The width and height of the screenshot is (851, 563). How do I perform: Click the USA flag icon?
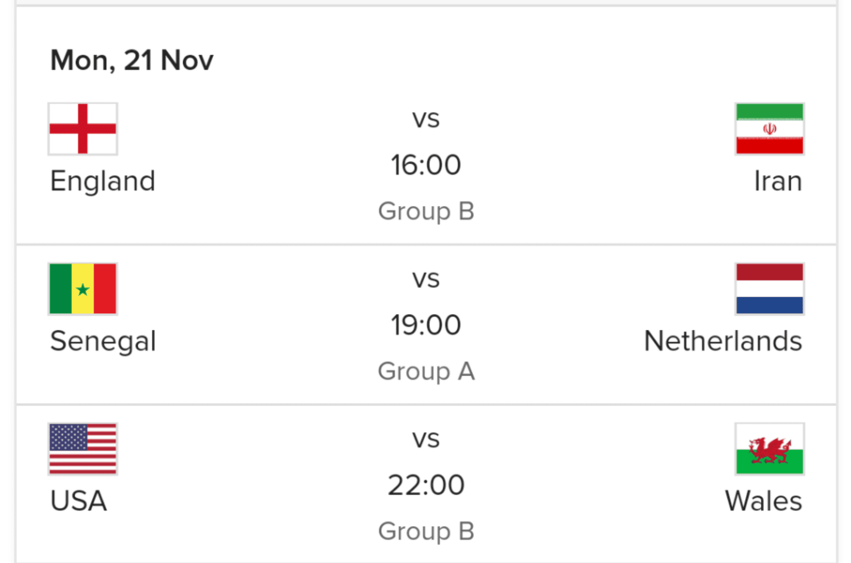(83, 449)
